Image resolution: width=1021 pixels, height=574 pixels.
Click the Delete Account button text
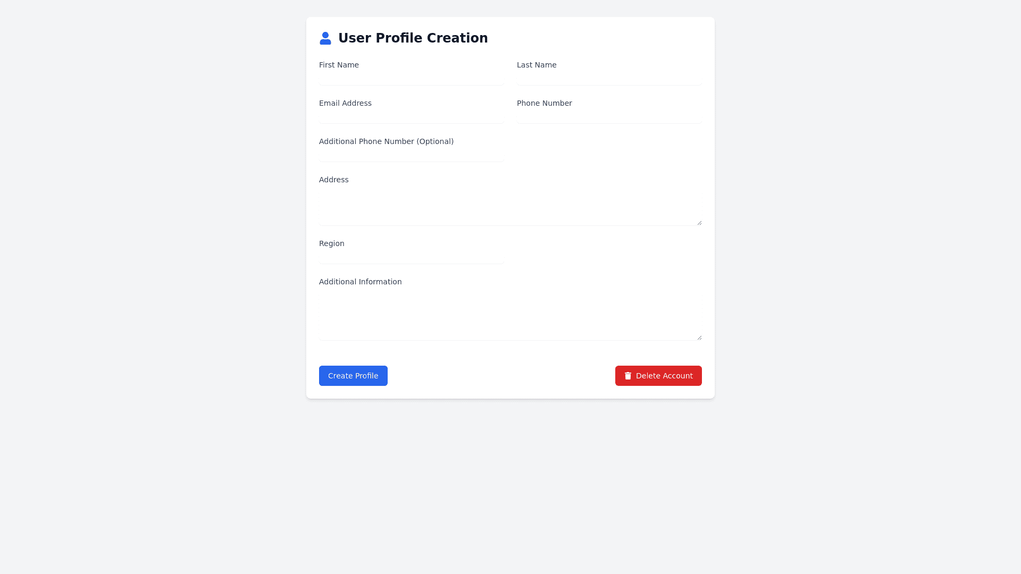point(664,376)
